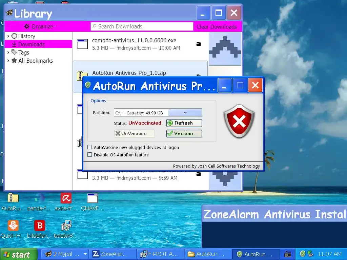Expand the History tree item

click(8, 36)
